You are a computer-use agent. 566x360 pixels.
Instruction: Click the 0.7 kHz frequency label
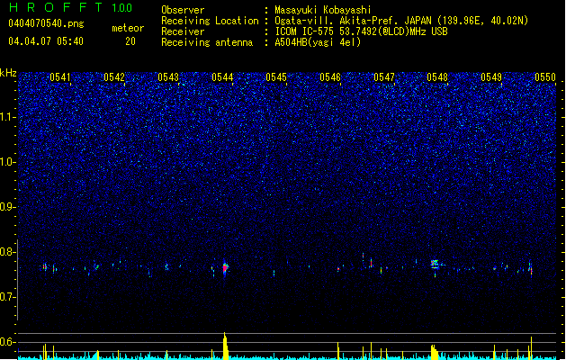coord(7,297)
